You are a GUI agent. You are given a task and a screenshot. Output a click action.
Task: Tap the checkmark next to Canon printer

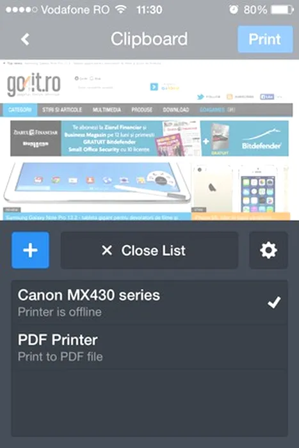click(x=274, y=303)
